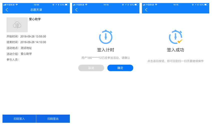Tap the 爱心助学 activity title next to the image
Viewport: 212px width, 138px height.
[x=35, y=19]
